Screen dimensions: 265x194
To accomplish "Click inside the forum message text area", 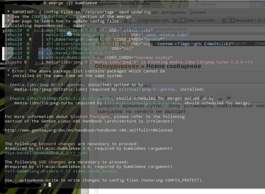I will [182, 145].
